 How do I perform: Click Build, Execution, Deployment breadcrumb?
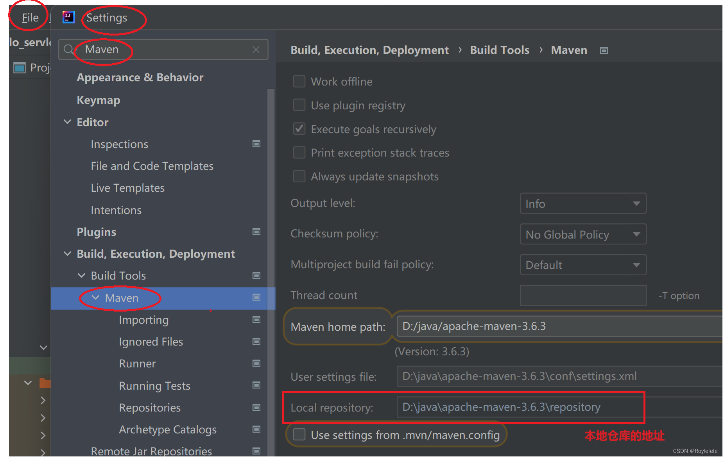pos(369,50)
